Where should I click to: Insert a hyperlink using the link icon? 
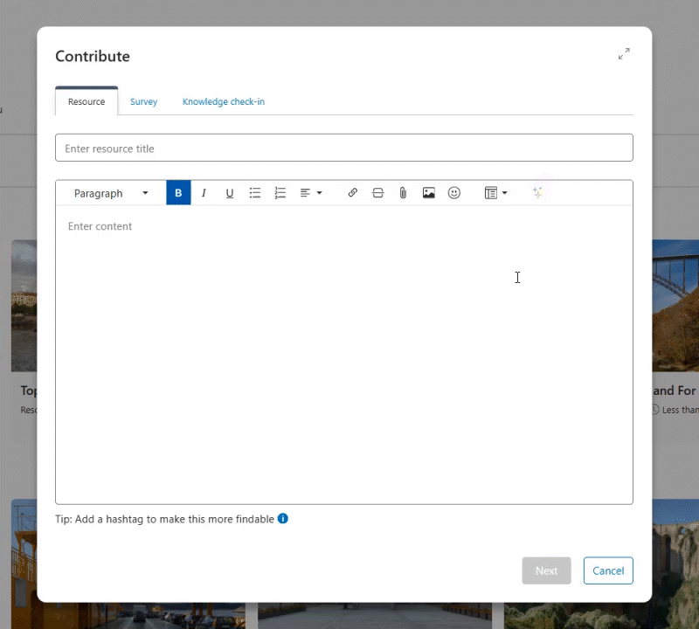352,192
